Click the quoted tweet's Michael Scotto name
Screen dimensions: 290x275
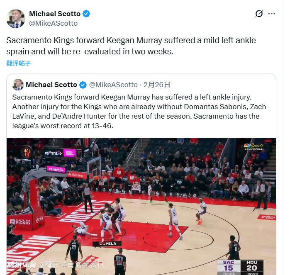(51, 85)
